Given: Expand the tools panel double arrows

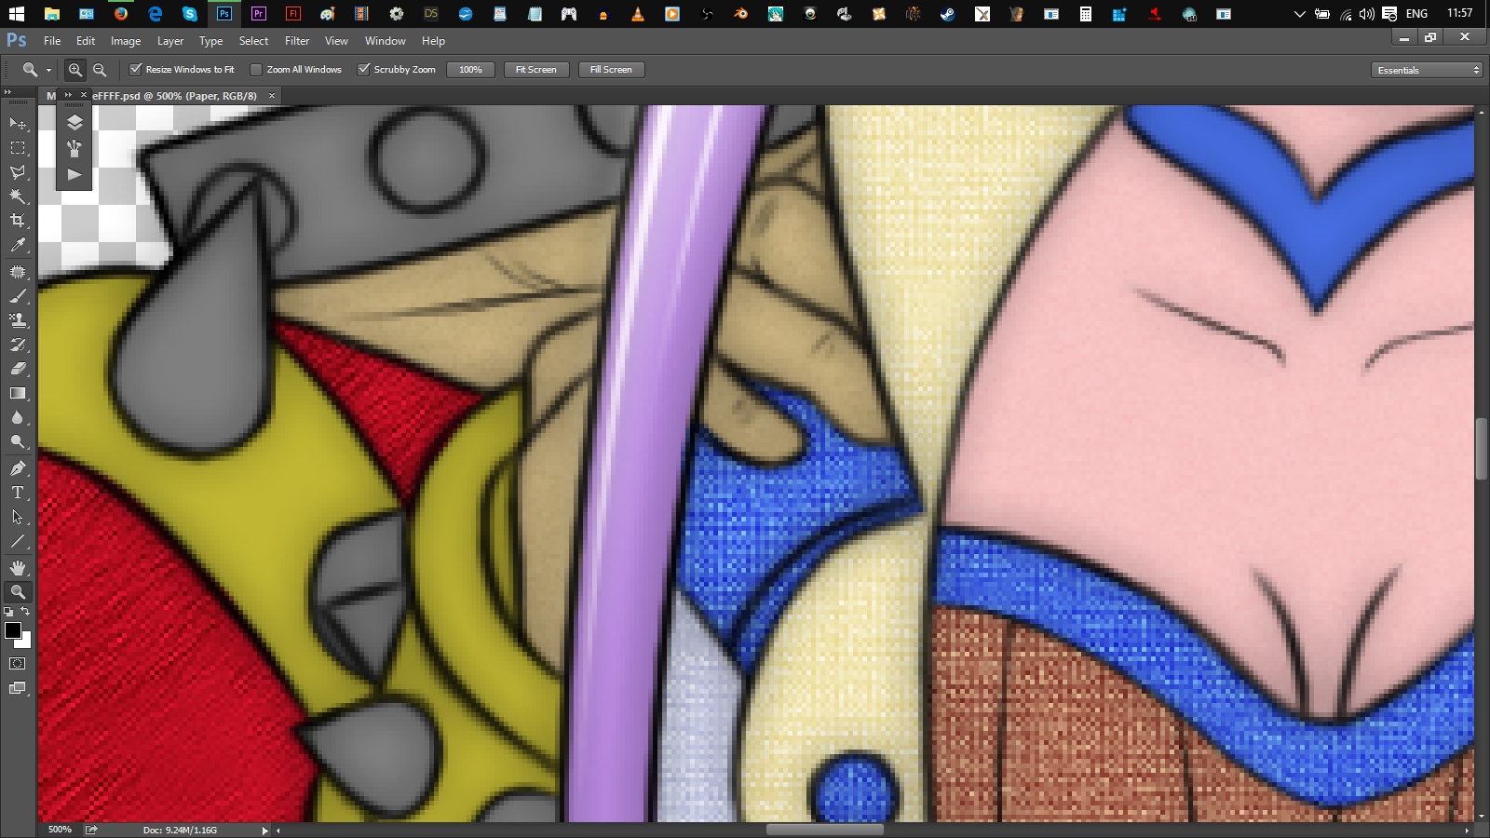Looking at the screenshot, I should tap(7, 91).
